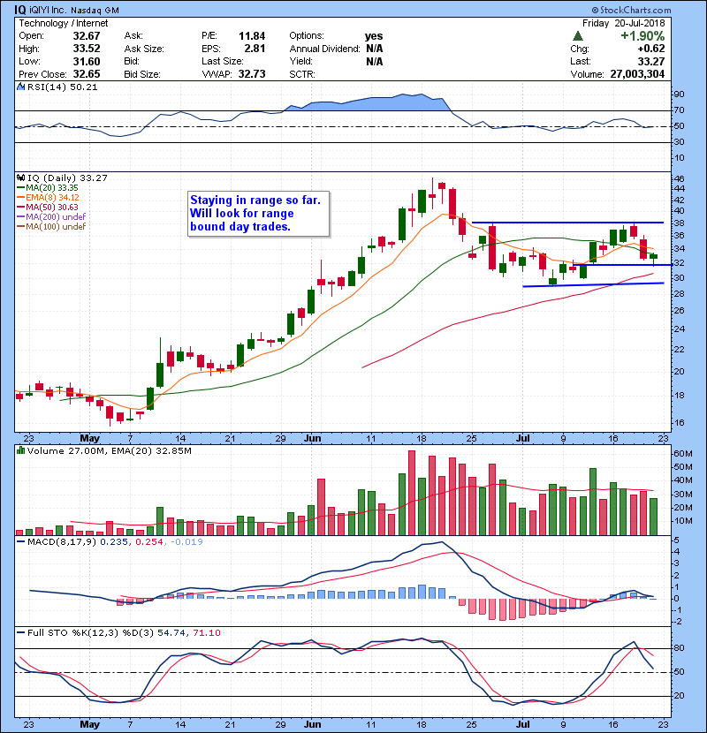Click the VWAP value 32.73
The height and width of the screenshot is (733, 707).
point(252,74)
